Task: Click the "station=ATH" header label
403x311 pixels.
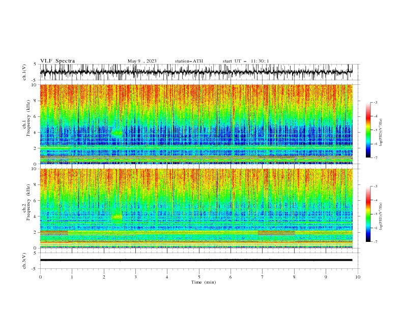Action: 189,61
